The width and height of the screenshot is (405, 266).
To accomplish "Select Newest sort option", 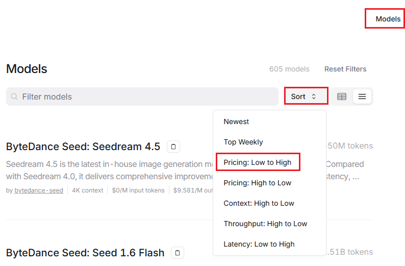I will [x=236, y=122].
